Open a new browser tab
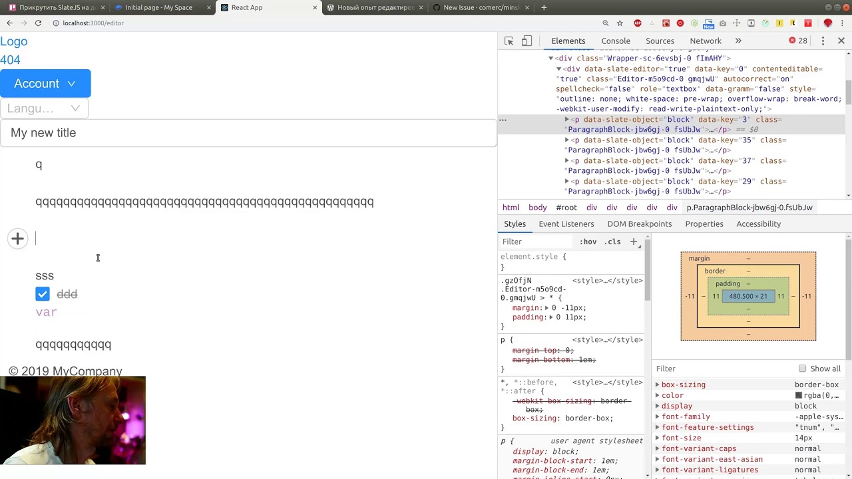This screenshot has width=852, height=479. point(544,7)
